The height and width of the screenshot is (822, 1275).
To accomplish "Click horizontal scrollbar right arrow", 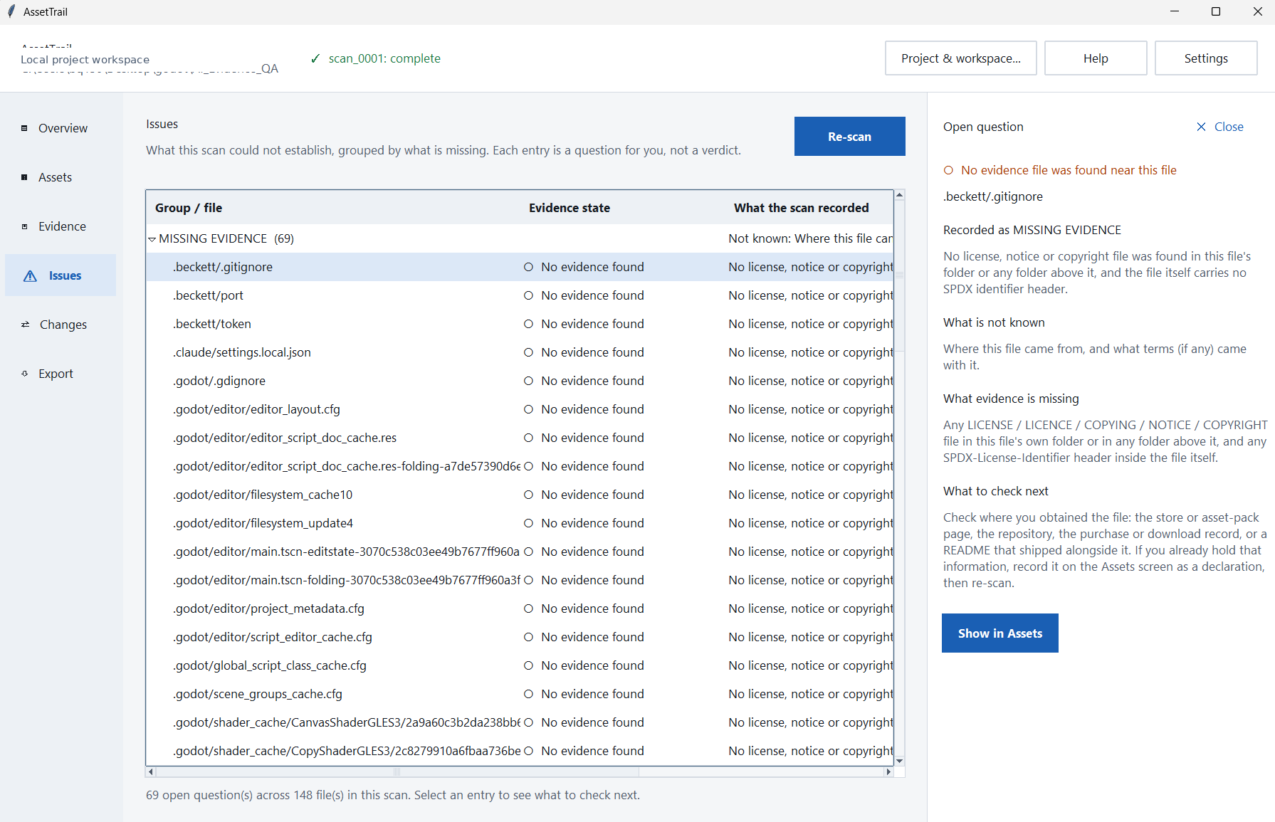I will [888, 772].
